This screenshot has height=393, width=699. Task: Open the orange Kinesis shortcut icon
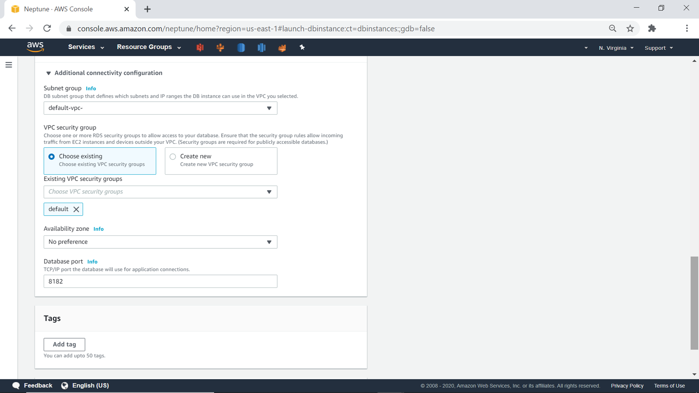tap(282, 48)
